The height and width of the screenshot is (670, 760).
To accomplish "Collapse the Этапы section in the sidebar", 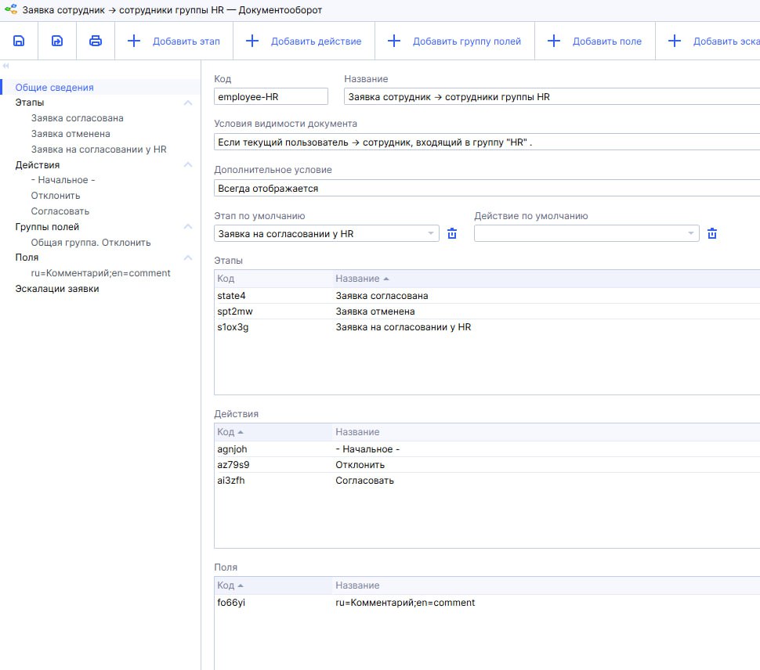I will [187, 103].
